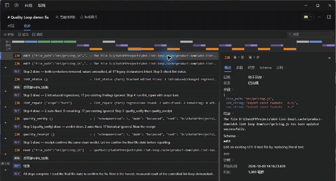Click the first purple model segment in timeline

click(83, 45)
